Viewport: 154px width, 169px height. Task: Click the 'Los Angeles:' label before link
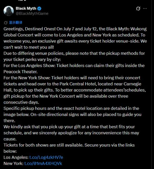point(16,157)
